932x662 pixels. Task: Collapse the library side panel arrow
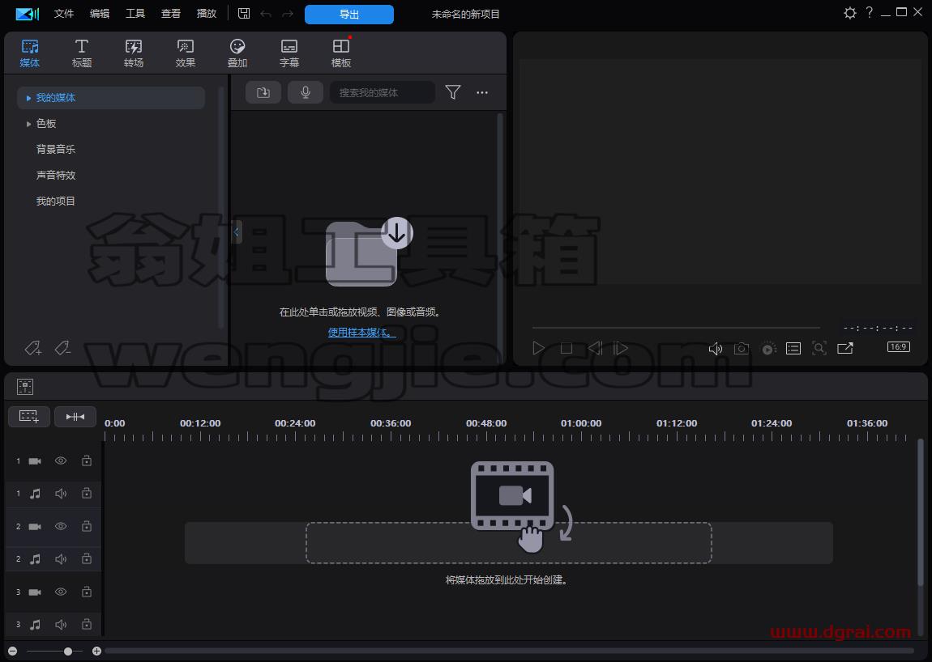point(236,232)
